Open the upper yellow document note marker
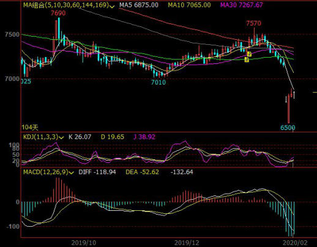This screenshot has width=317, height=247. point(249,54)
